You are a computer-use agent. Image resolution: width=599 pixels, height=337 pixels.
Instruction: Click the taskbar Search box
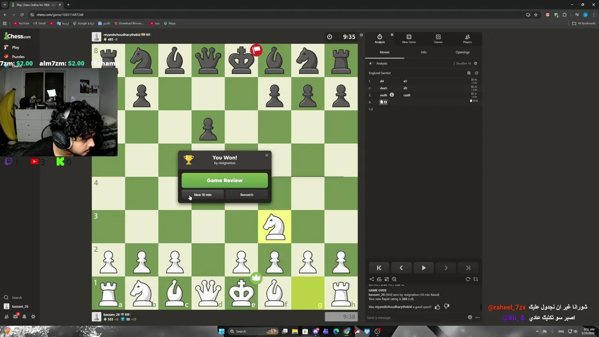point(253,331)
